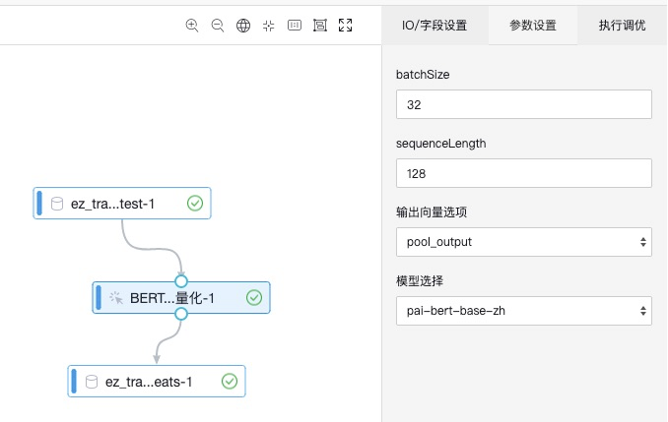Click the 1:1 actual size icon
Image resolution: width=668 pixels, height=422 pixels.
coord(295,26)
